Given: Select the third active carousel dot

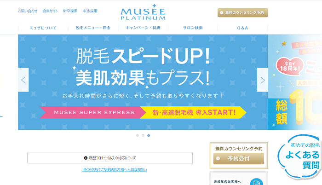Looking at the screenshot, I should (149, 135).
